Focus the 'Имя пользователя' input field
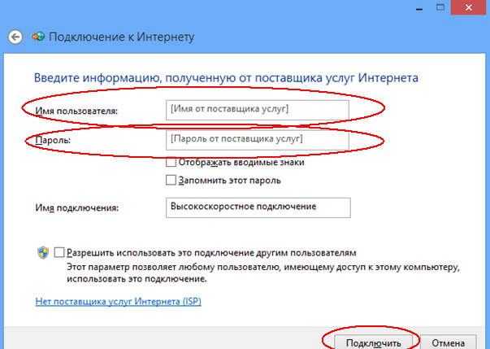The height and width of the screenshot is (349, 490). [x=257, y=109]
